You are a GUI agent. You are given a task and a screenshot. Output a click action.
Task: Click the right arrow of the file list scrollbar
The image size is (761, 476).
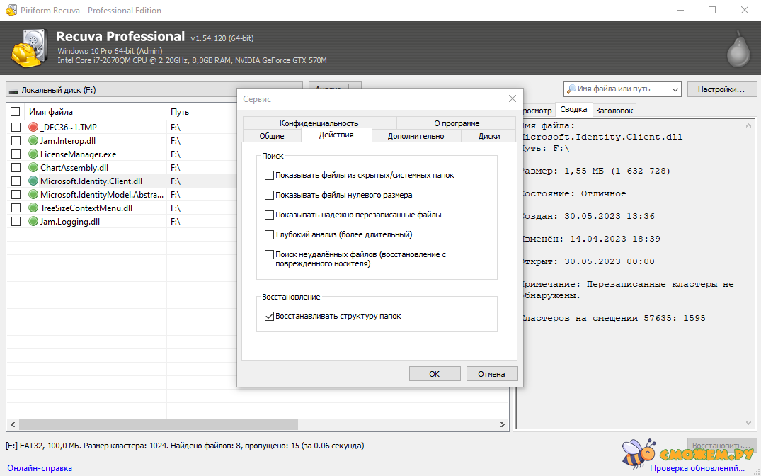tap(503, 424)
